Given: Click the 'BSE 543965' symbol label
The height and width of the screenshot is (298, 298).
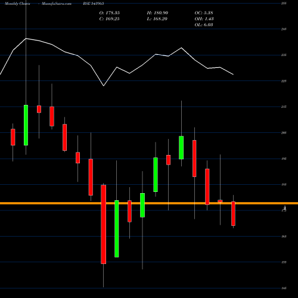Looking at the screenshot, I should click(x=94, y=4).
